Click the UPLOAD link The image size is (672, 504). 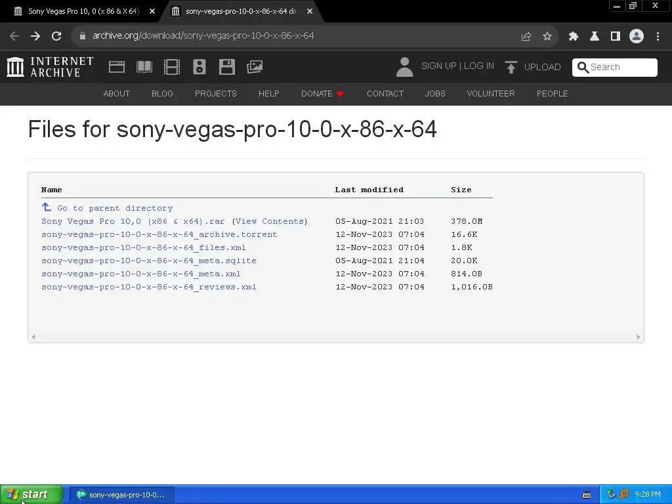pos(542,68)
